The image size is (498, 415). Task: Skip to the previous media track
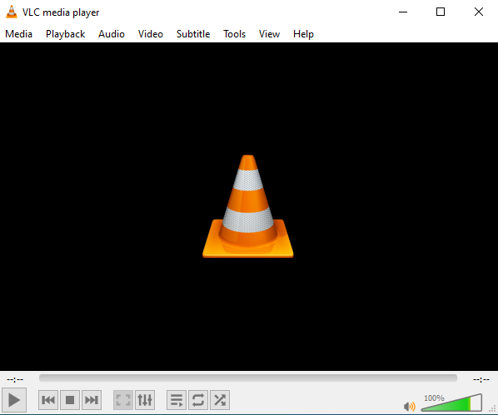[x=48, y=400]
